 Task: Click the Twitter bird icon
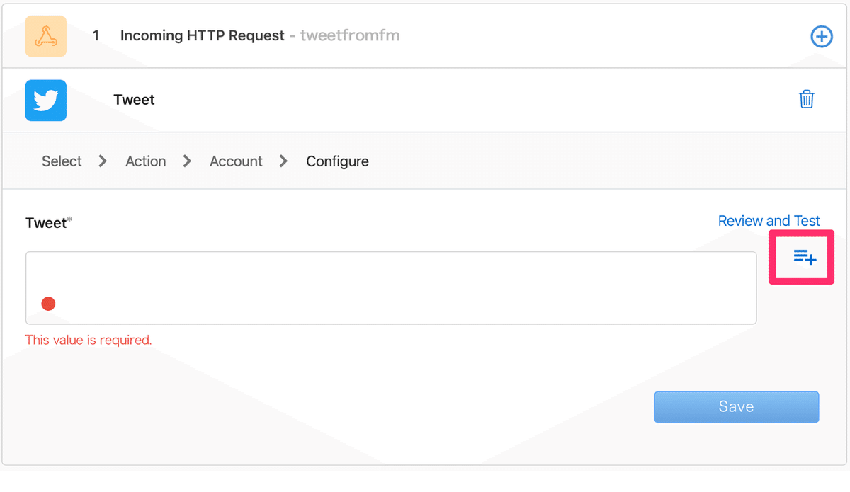click(x=46, y=100)
